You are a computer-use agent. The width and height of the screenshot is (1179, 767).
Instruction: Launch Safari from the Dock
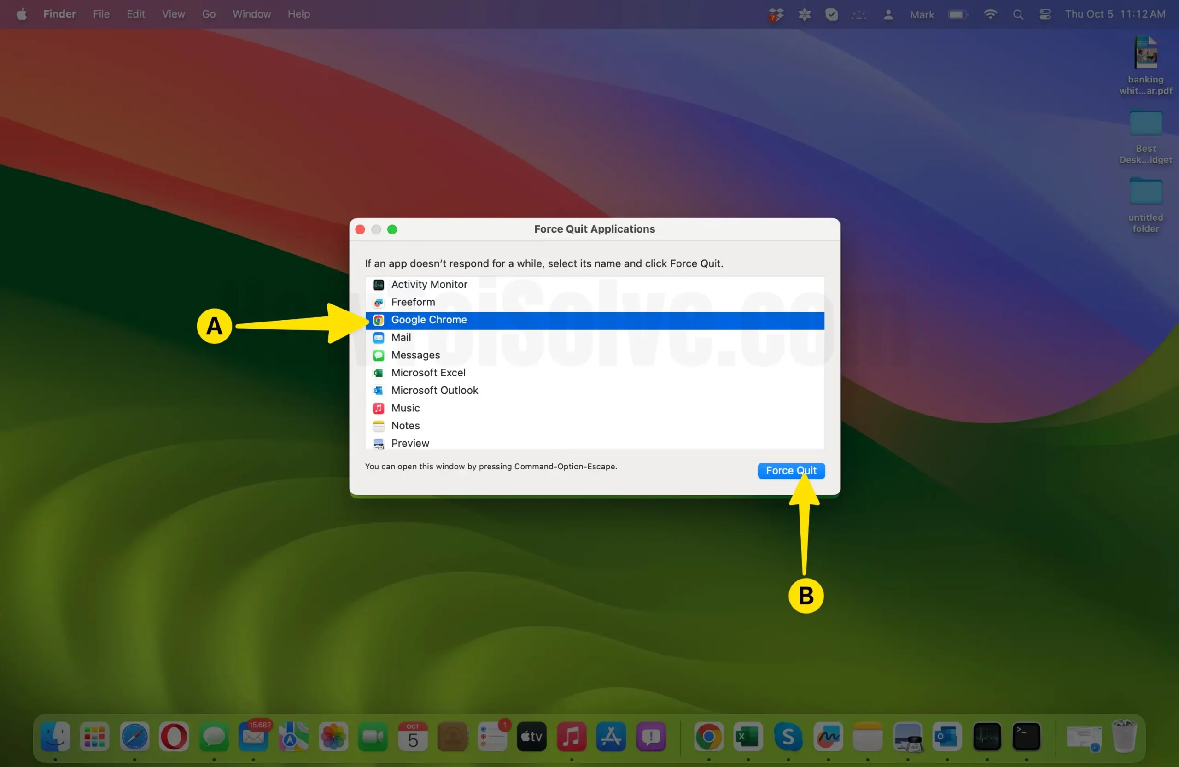(x=134, y=737)
